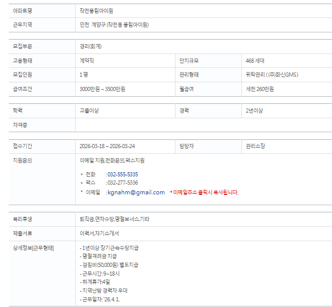Click the 지원문의 row label

click(23, 160)
